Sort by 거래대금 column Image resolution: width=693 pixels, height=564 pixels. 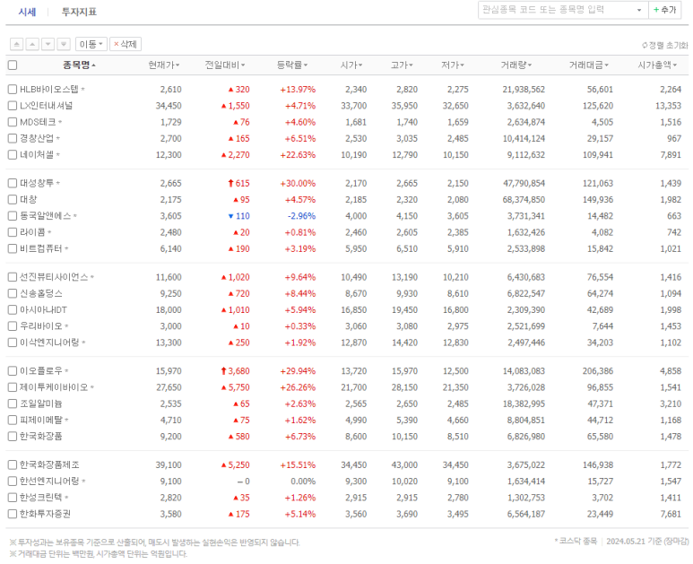[x=589, y=65]
